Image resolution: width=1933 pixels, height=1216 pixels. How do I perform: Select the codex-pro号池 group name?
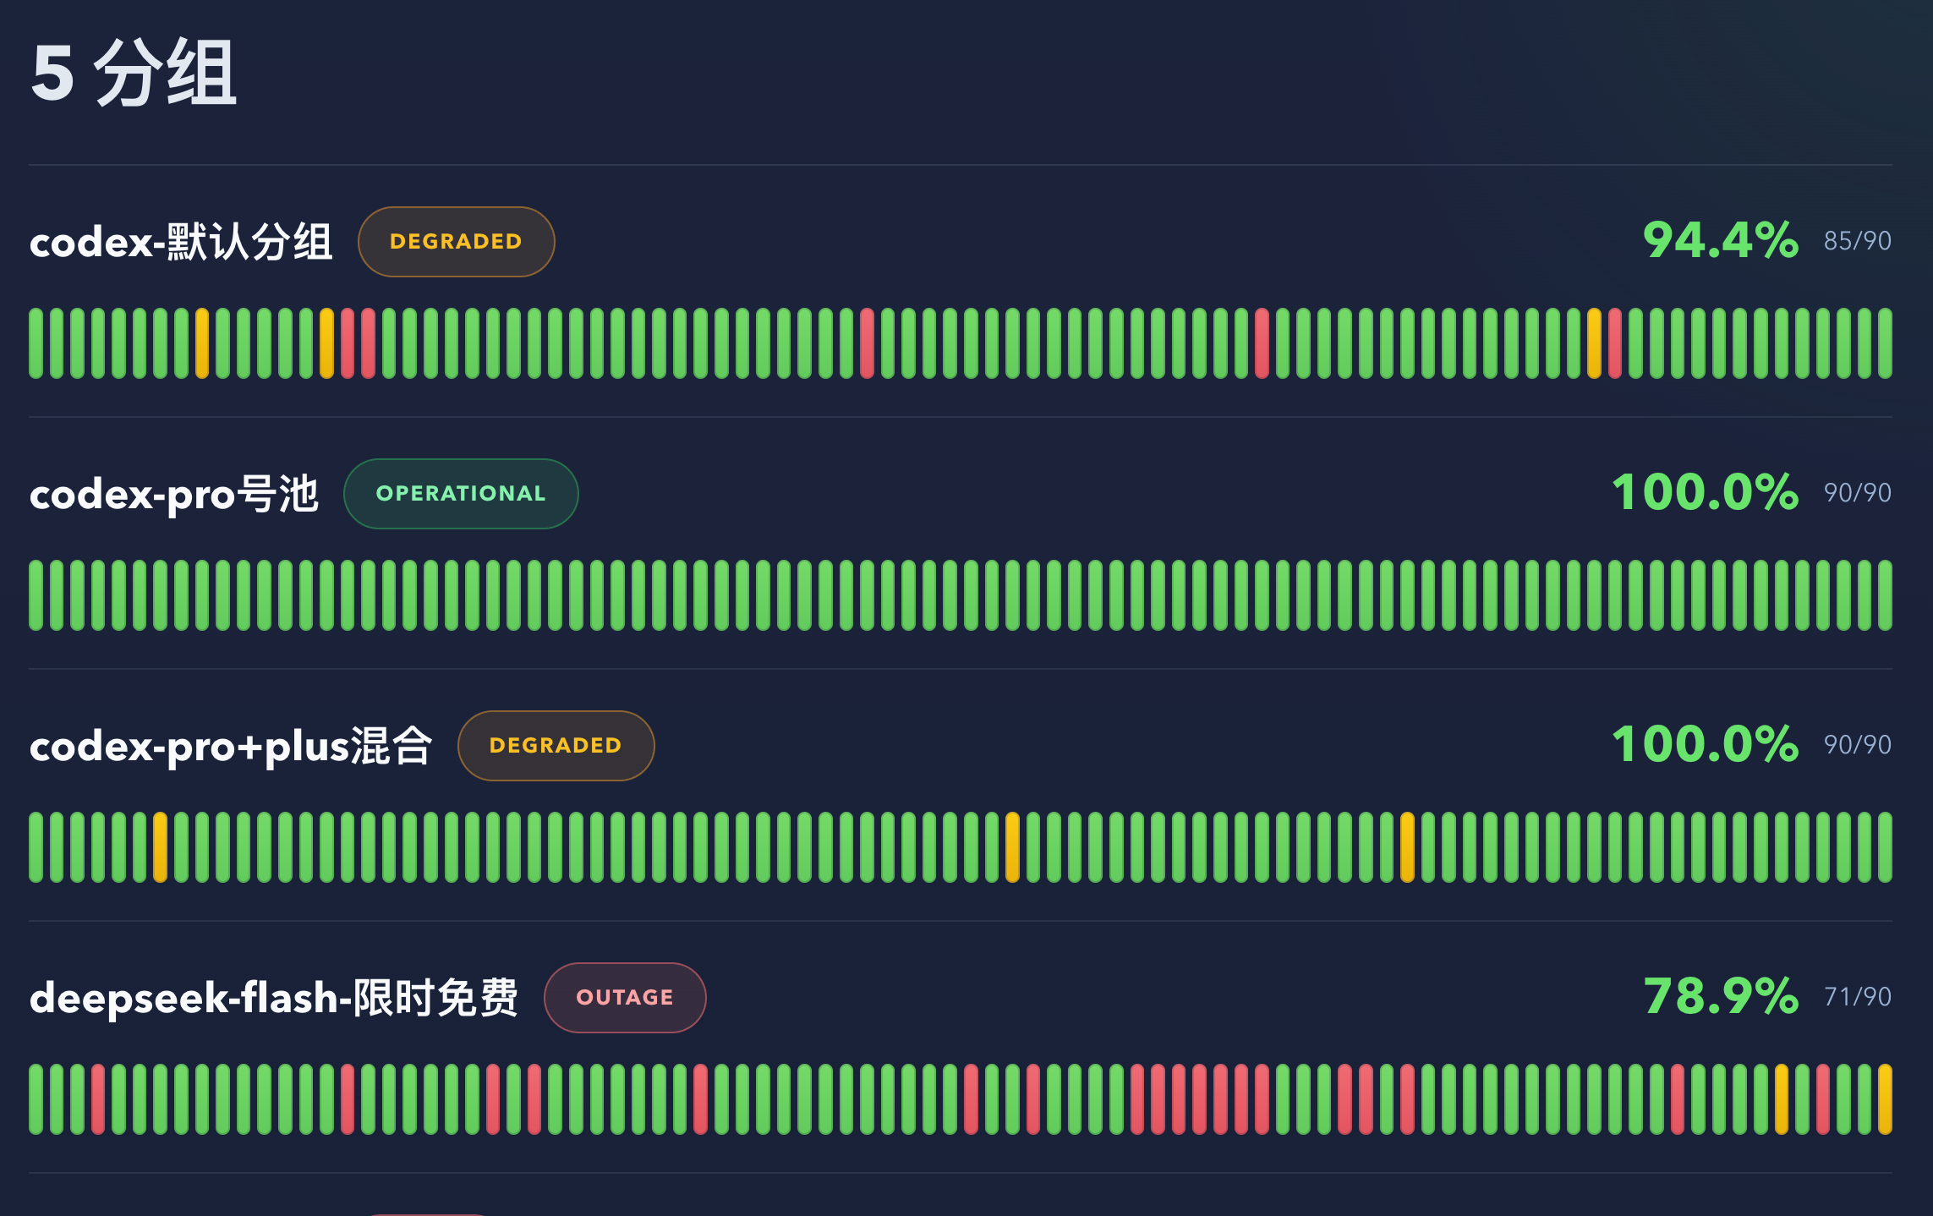point(174,494)
